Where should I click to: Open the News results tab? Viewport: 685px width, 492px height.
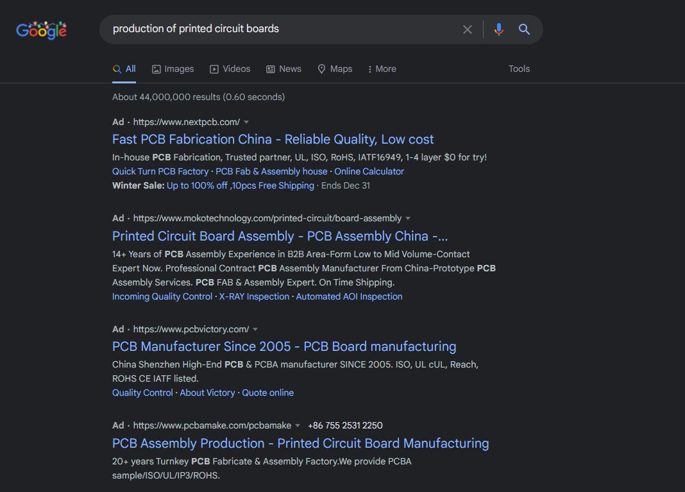pos(283,69)
